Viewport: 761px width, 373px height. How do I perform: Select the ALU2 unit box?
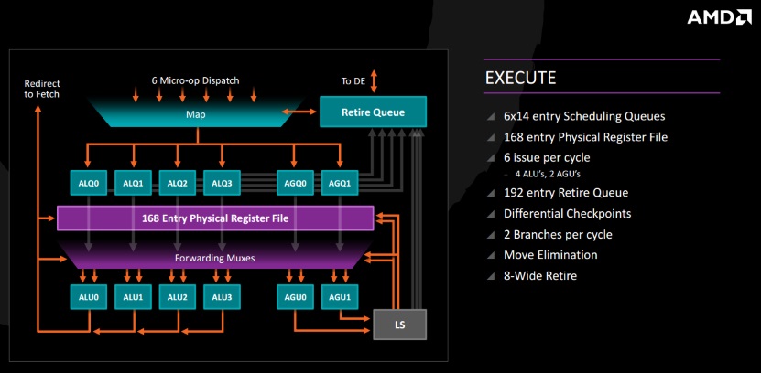point(177,297)
